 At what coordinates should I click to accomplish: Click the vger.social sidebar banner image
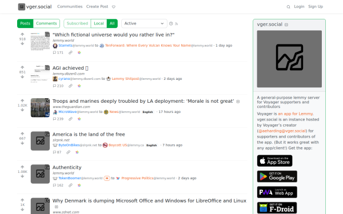pyautogui.click(x=289, y=59)
